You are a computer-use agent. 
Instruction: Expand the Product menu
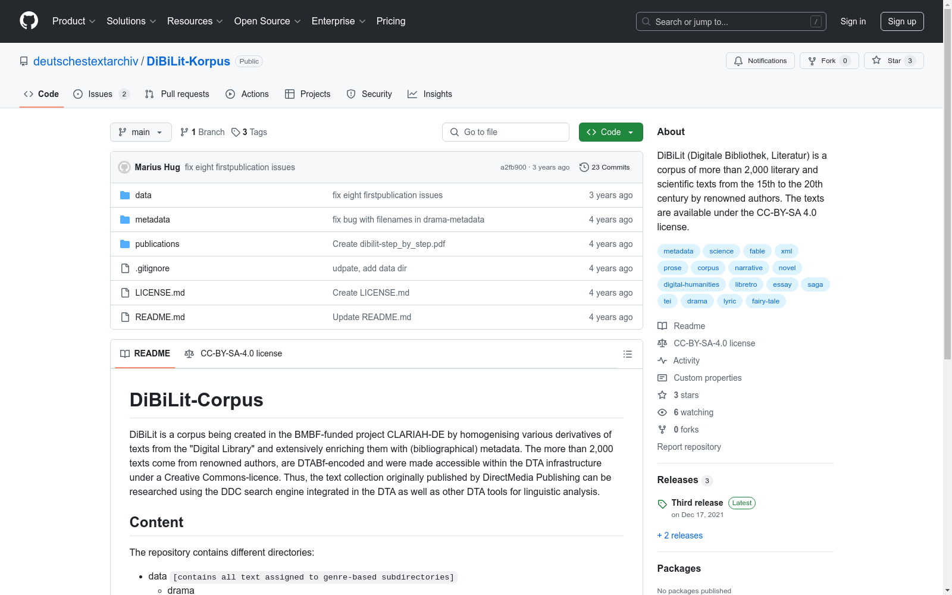coord(74,21)
